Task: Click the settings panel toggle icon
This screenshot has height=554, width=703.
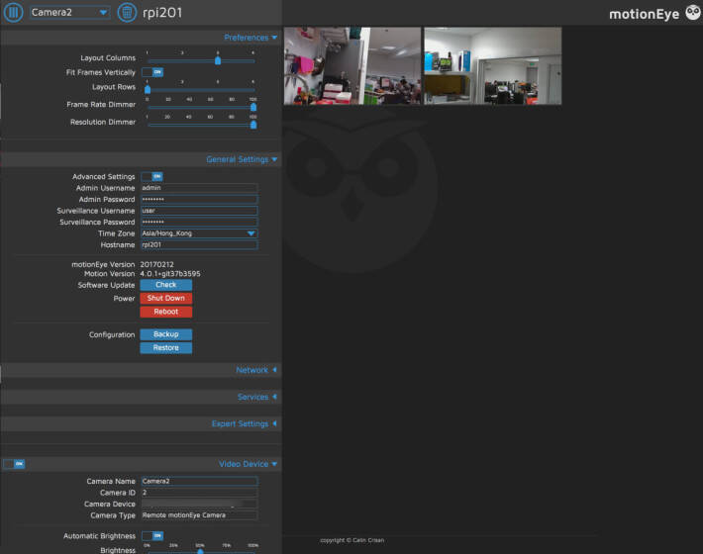Action: 13,12
